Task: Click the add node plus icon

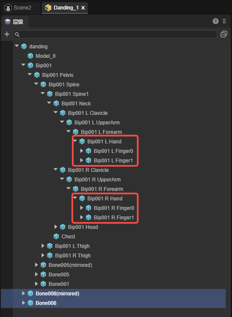Action: tap(7, 34)
